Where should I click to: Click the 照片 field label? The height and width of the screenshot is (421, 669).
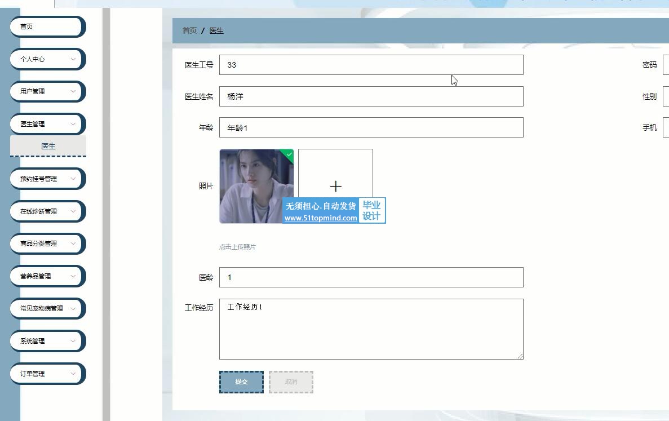pos(206,186)
